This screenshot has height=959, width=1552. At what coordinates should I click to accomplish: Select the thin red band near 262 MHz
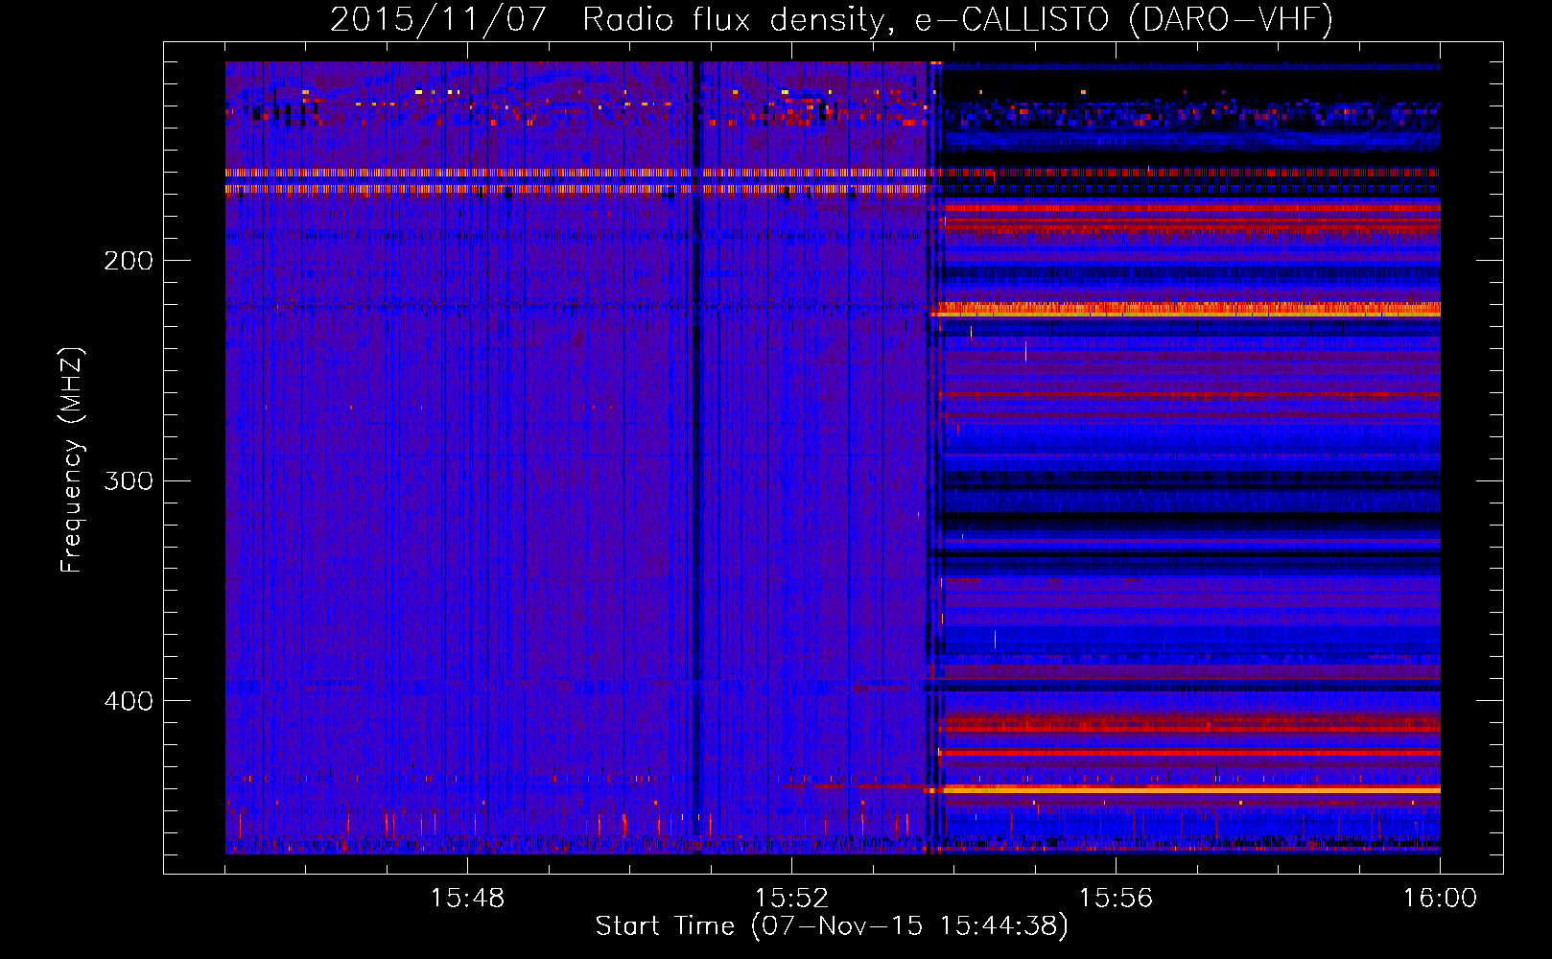tap(1189, 395)
